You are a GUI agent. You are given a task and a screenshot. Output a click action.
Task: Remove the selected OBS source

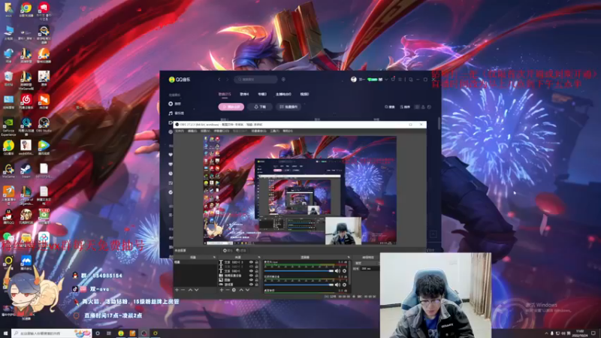click(x=228, y=290)
